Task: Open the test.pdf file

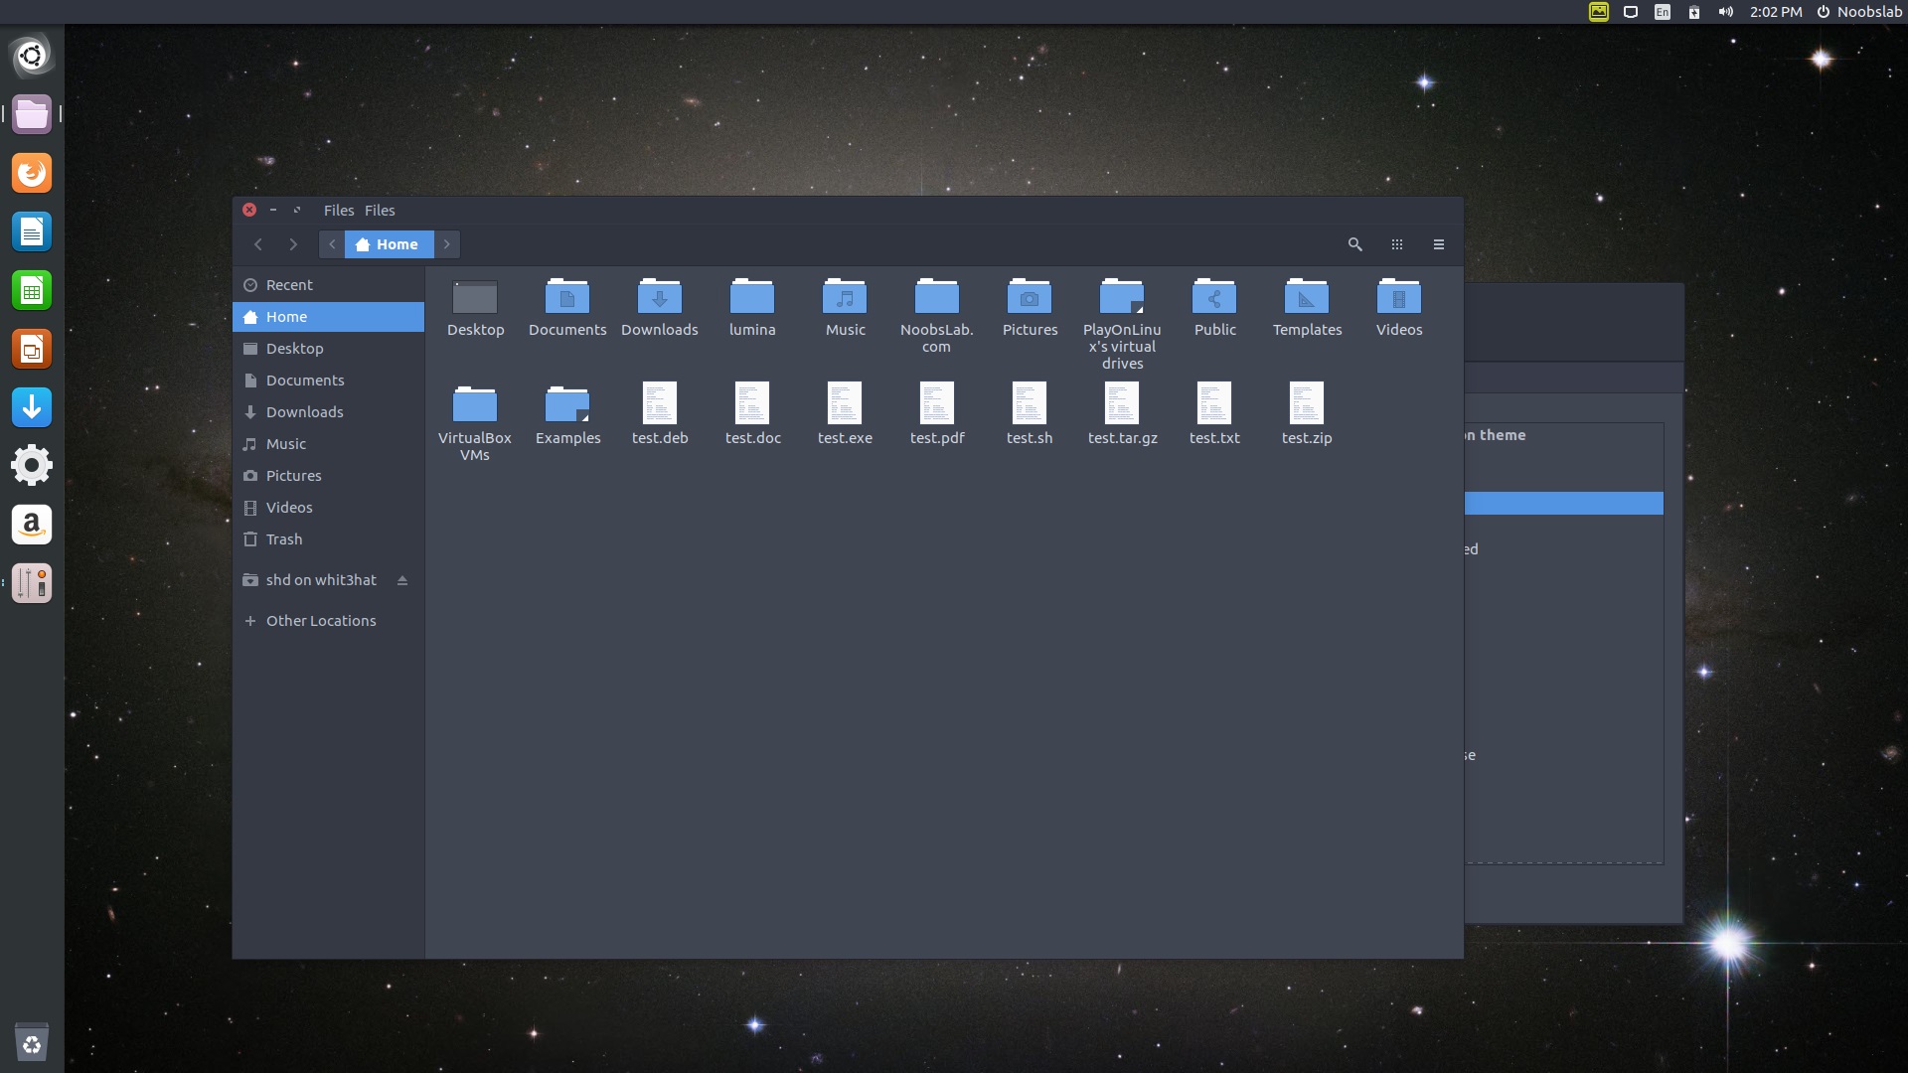Action: pos(937,411)
